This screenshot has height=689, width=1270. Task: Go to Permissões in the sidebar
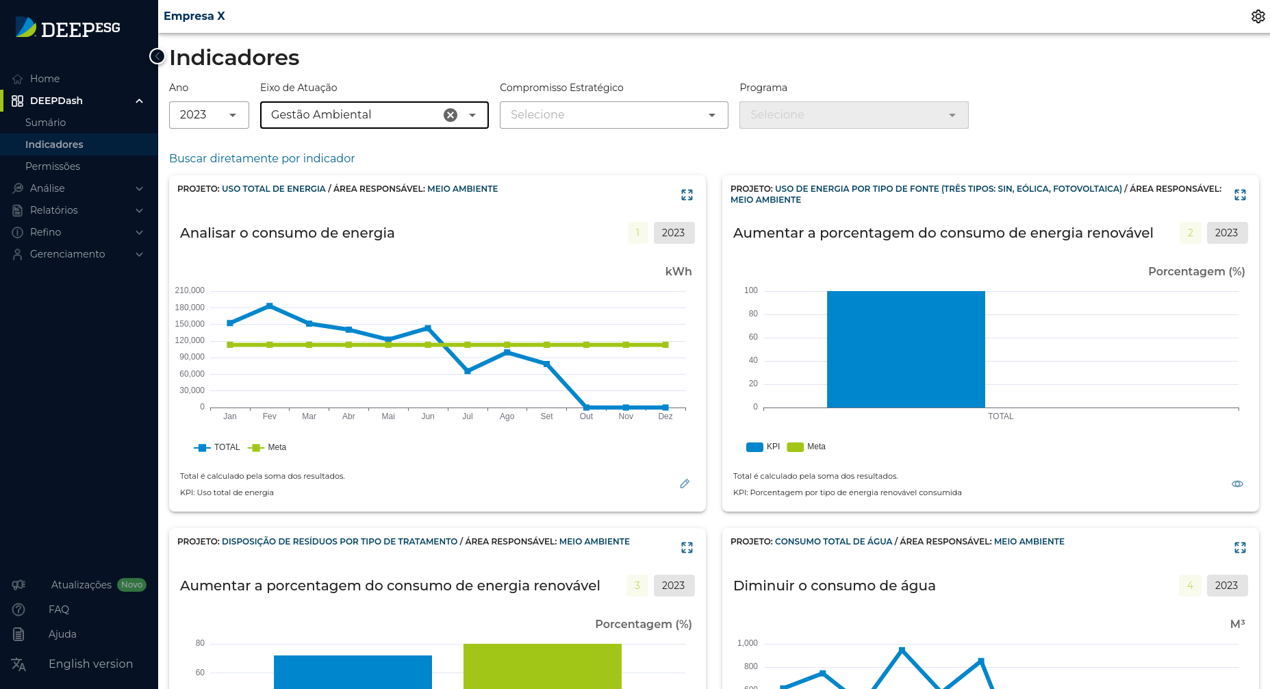(53, 166)
